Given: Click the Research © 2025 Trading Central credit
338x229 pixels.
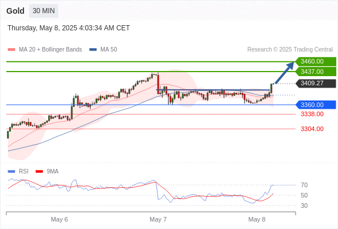Looking at the screenshot, I should tap(290, 50).
